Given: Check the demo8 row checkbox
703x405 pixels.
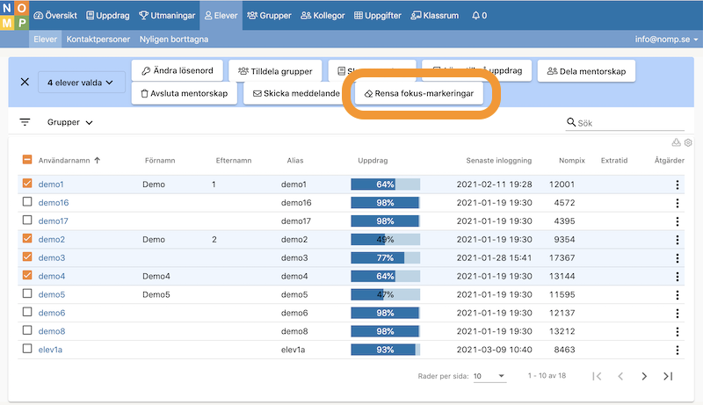Looking at the screenshot, I should click(x=27, y=330).
